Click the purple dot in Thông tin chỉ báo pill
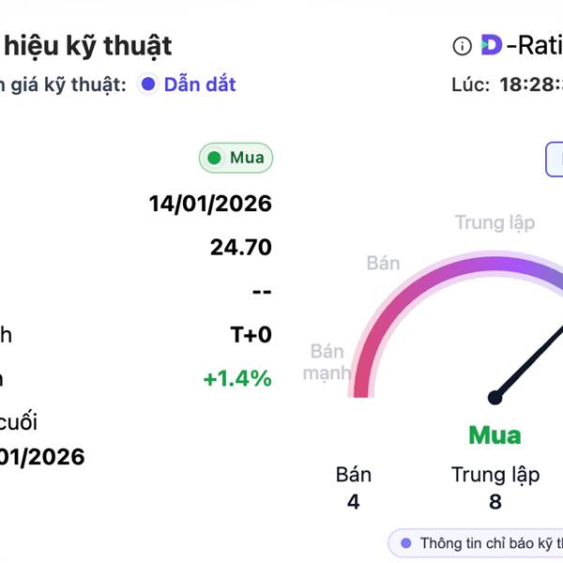563x563 pixels. point(405,542)
